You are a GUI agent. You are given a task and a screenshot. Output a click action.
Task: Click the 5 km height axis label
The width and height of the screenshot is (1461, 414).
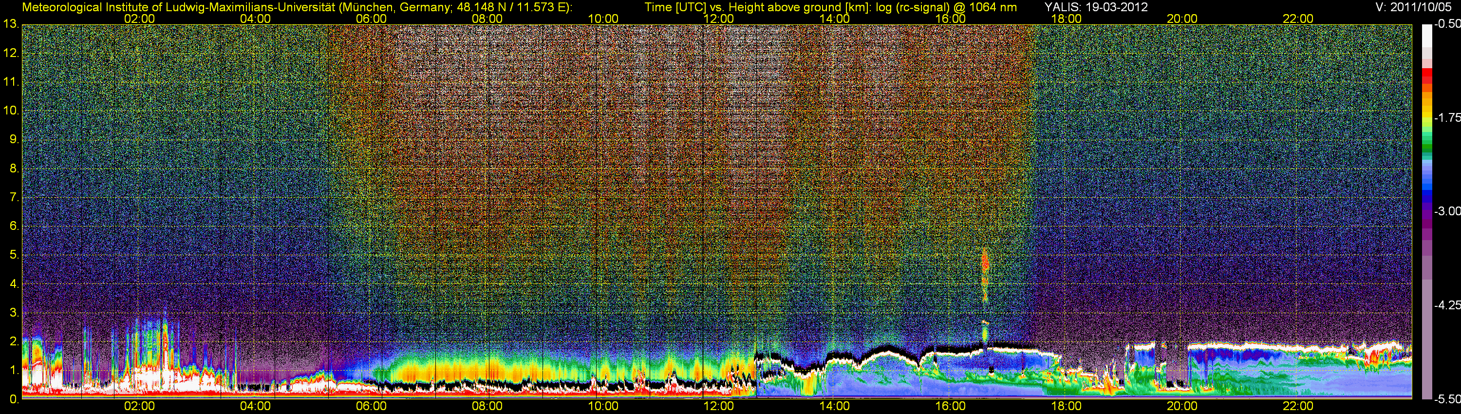point(14,255)
